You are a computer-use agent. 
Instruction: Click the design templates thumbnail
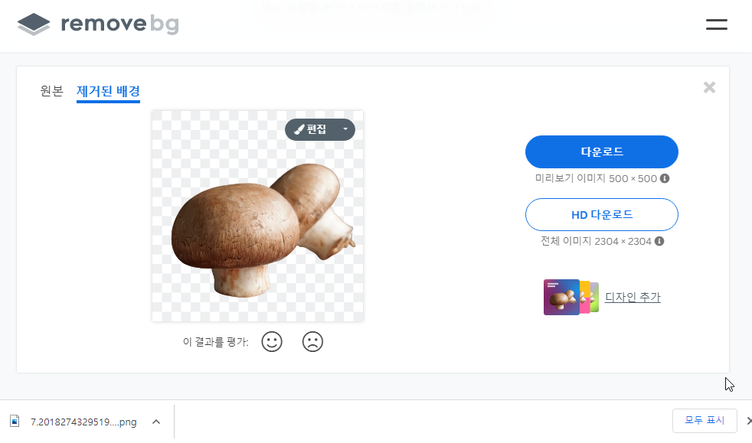pyautogui.click(x=571, y=297)
